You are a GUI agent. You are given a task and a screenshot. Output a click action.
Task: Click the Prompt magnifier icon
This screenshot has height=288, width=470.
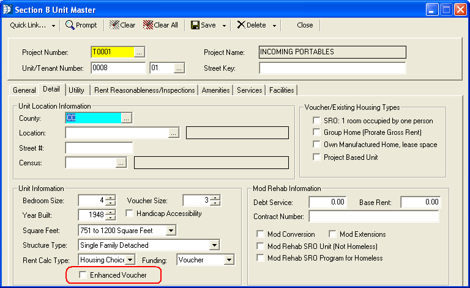[70, 25]
